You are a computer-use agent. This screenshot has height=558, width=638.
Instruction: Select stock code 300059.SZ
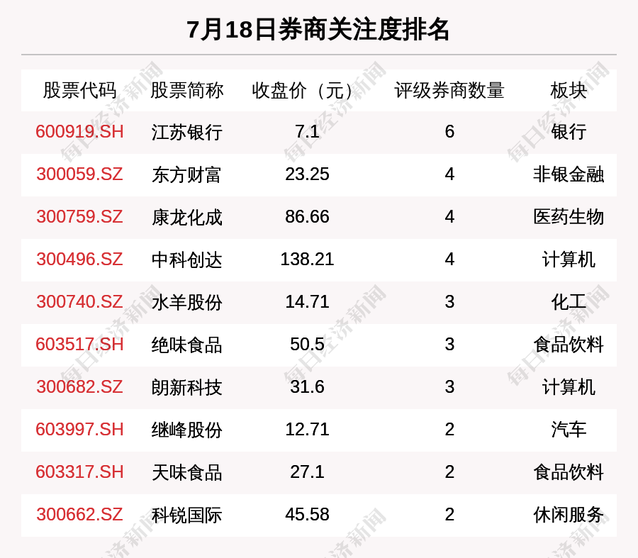click(x=79, y=174)
